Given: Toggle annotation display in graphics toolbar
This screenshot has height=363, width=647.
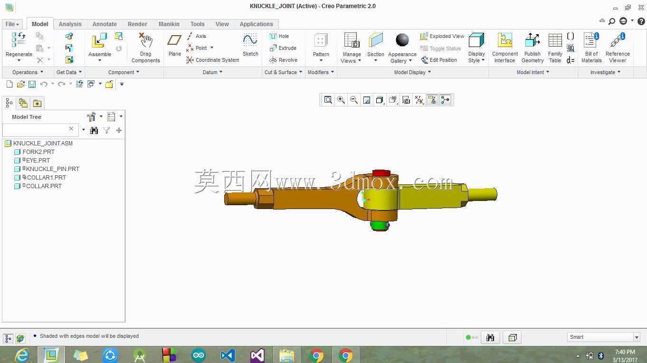Looking at the screenshot, I should pos(432,100).
